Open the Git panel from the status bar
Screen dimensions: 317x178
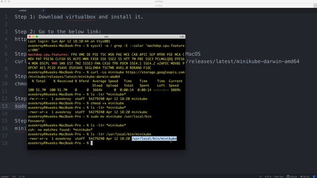305,177
